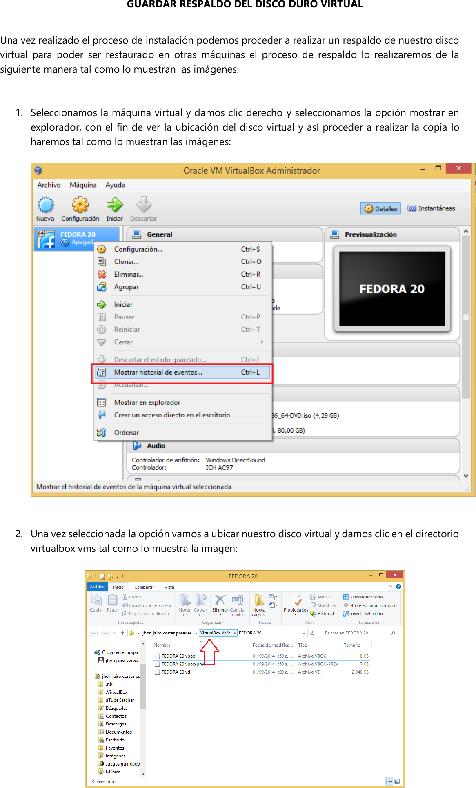Select the FEDORA 20 virtual machine entry
Viewport: 476px width, 788px height.
pyautogui.click(x=77, y=239)
